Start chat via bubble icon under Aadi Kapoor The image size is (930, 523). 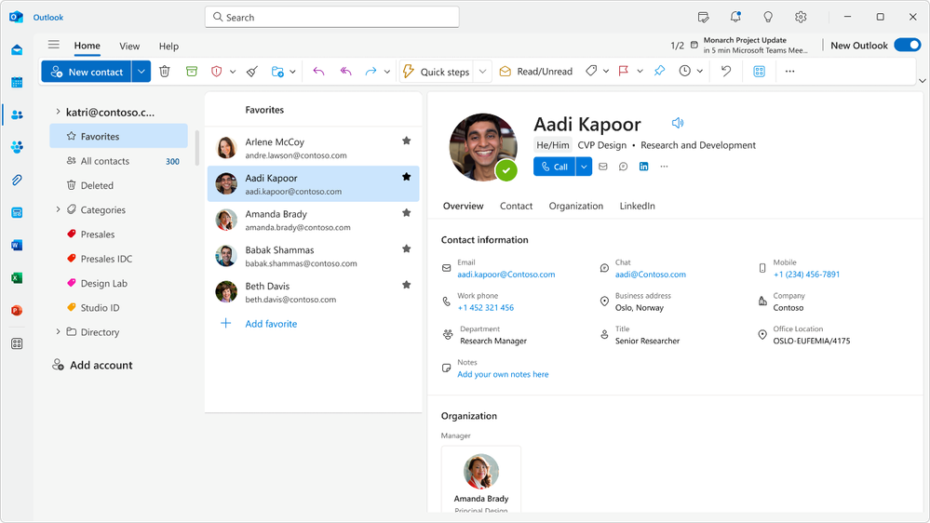point(624,167)
